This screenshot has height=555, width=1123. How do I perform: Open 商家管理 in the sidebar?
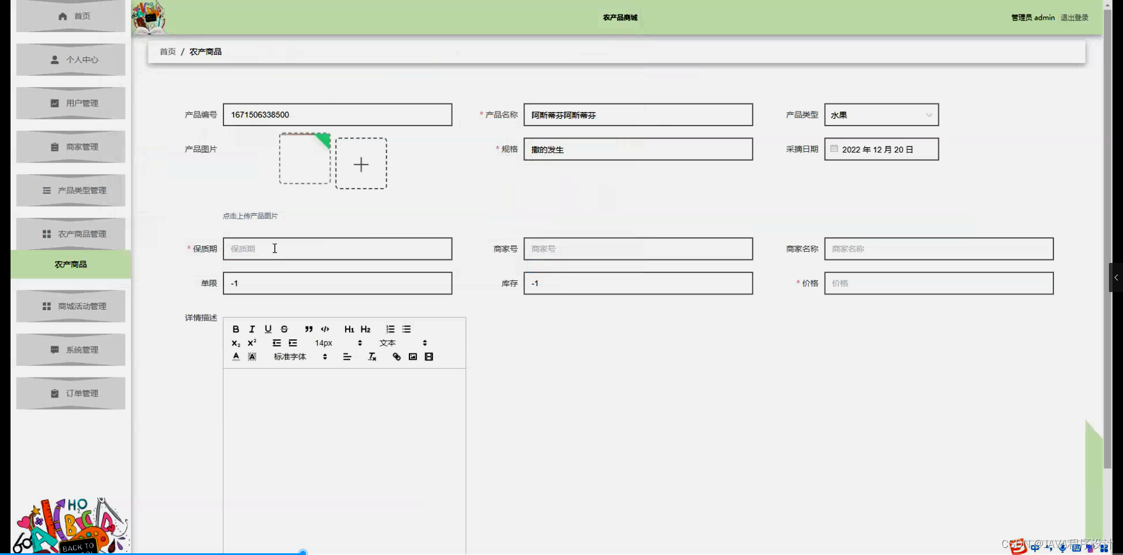point(71,147)
